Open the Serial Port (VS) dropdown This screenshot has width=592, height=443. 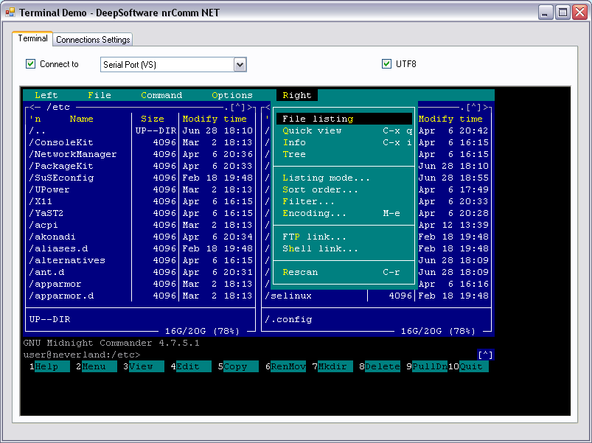240,65
